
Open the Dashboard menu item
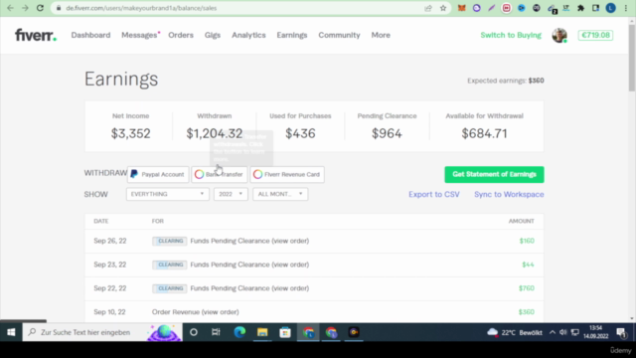90,35
